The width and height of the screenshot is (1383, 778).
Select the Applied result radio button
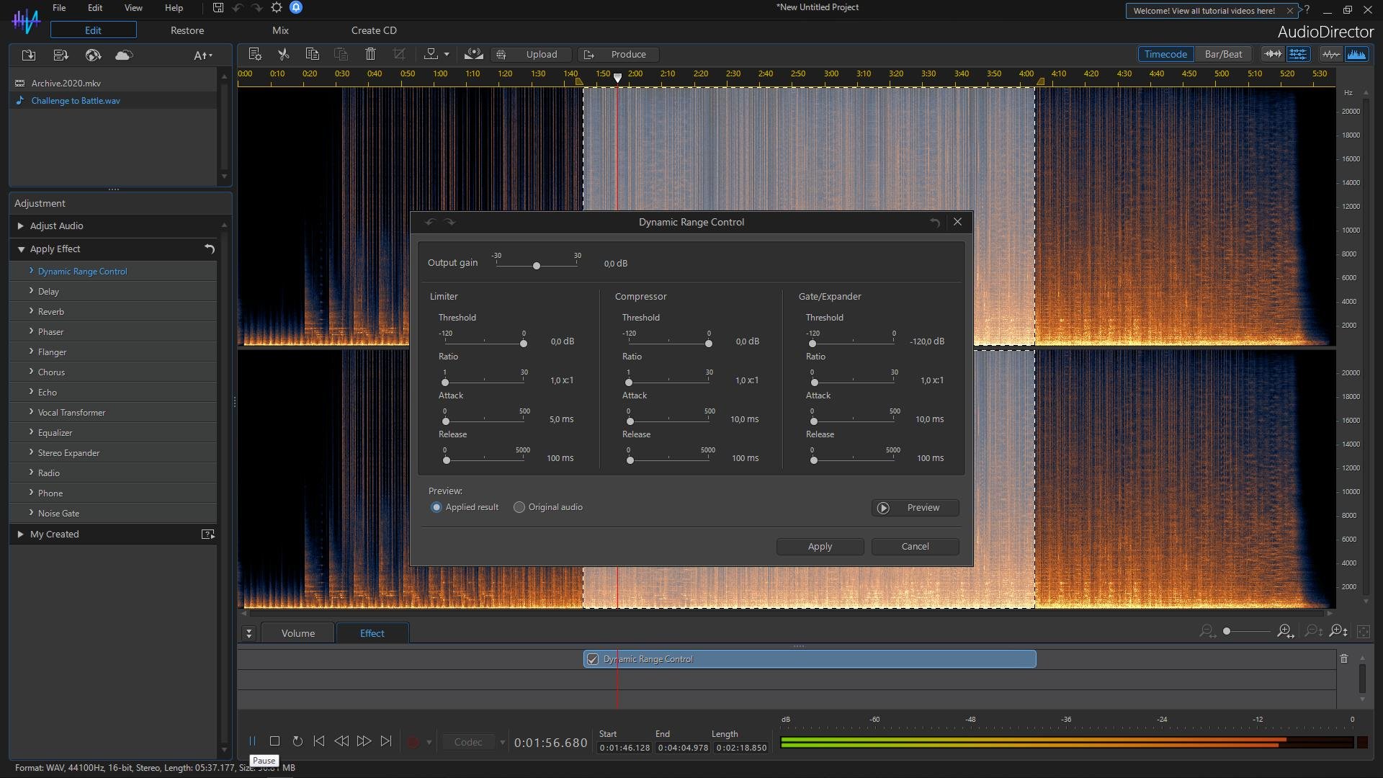pos(437,507)
